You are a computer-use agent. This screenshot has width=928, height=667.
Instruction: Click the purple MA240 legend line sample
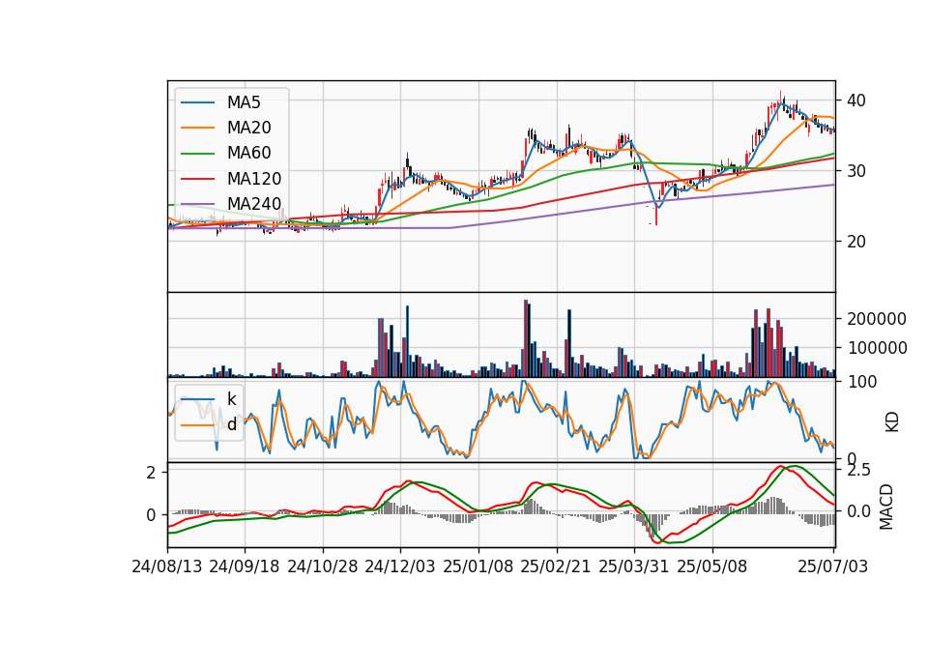[x=197, y=204]
